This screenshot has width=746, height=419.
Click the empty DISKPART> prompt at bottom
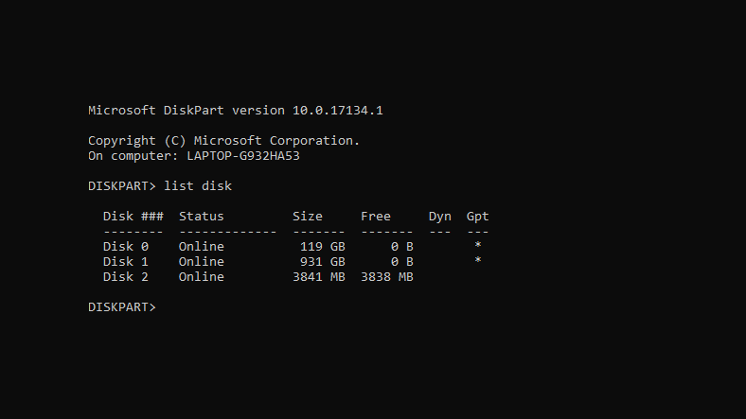[x=122, y=307]
